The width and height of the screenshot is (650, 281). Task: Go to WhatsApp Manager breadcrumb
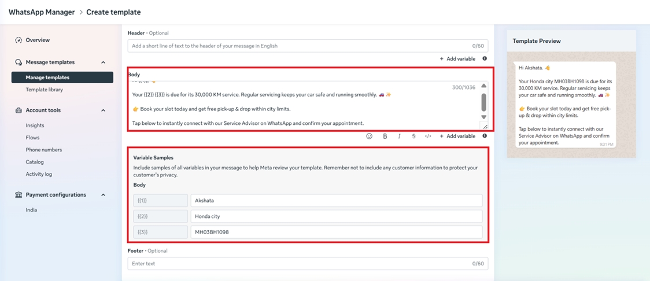tap(41, 12)
